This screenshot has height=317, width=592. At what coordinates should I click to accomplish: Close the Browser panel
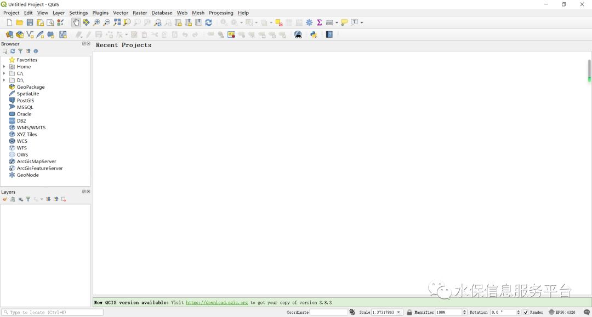click(x=88, y=44)
